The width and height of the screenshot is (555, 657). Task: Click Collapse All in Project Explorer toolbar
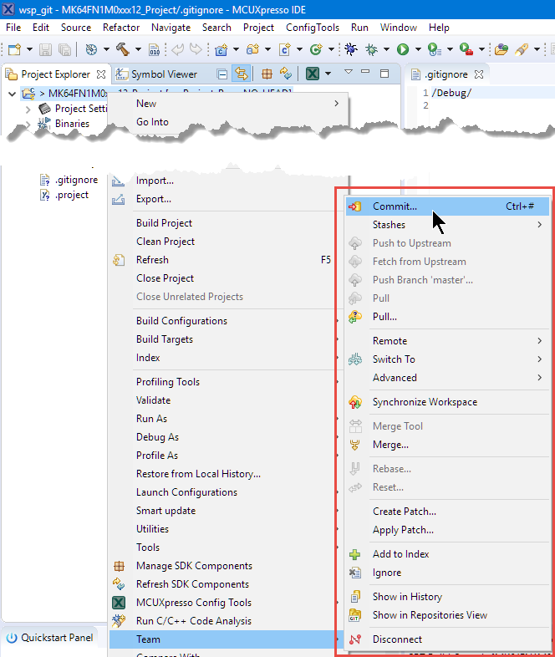coord(221,74)
